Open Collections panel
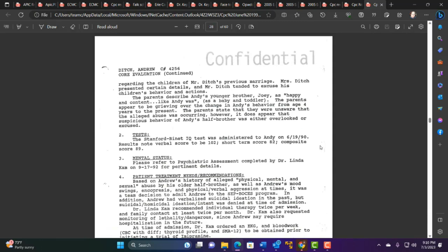 tap(310, 15)
